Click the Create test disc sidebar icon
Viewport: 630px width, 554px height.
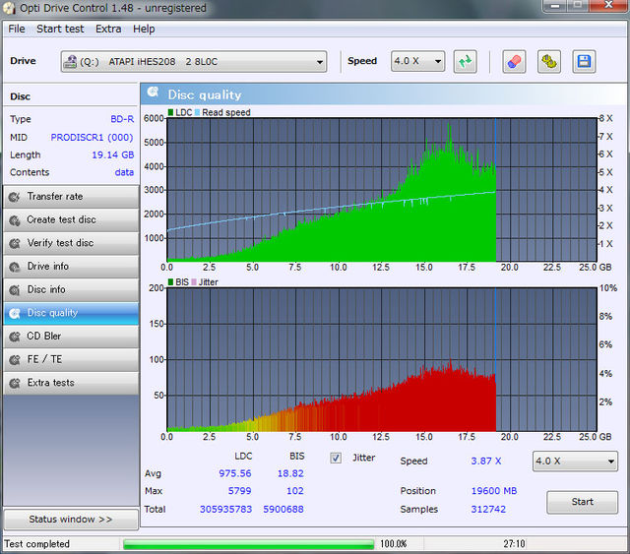pyautogui.click(x=15, y=220)
